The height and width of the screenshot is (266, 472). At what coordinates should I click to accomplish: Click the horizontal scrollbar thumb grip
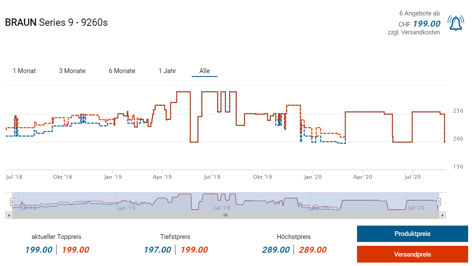pyautogui.click(x=225, y=215)
